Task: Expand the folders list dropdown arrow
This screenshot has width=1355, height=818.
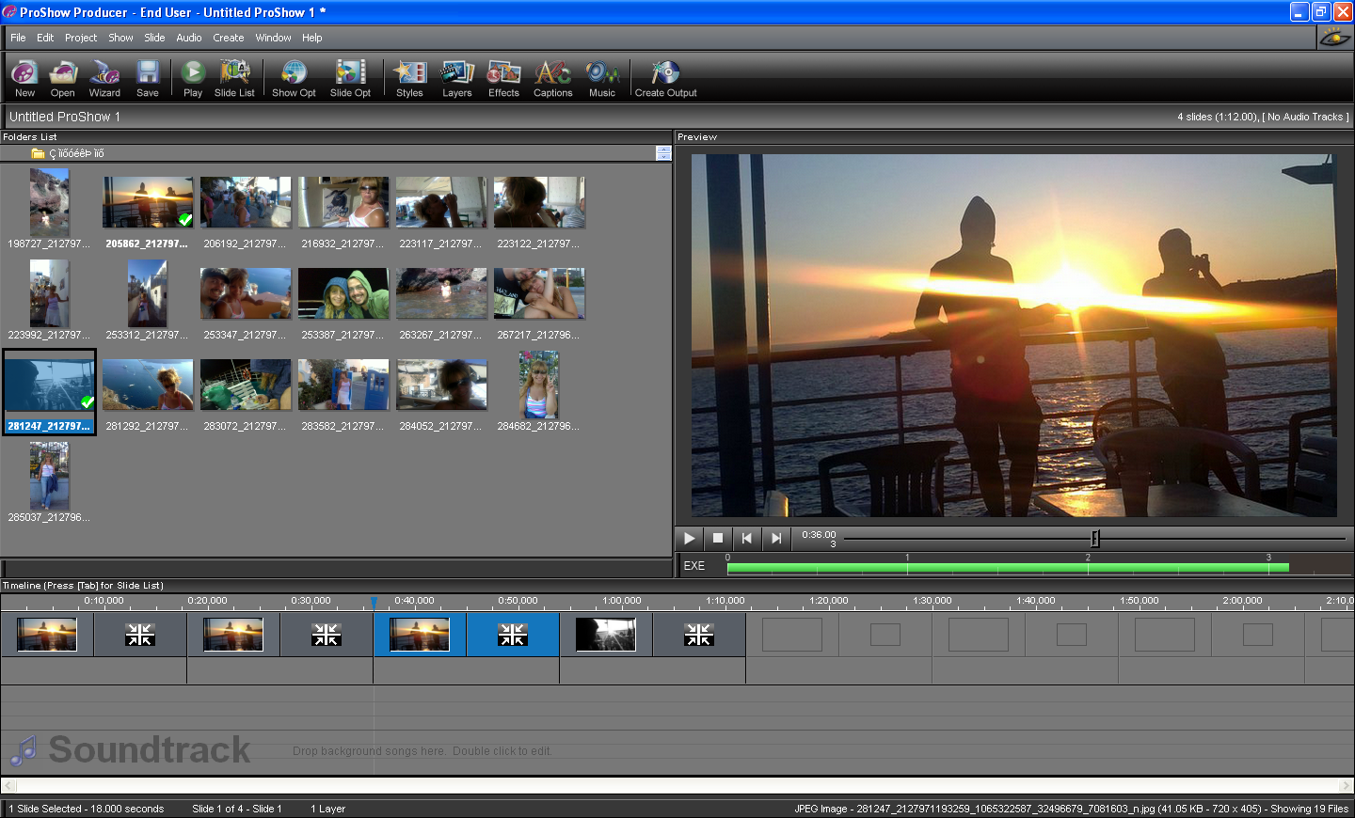Action: [663, 153]
